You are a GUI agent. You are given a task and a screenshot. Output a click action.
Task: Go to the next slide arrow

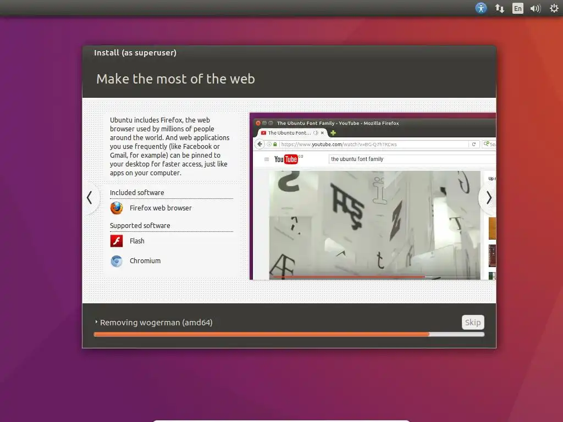(489, 197)
